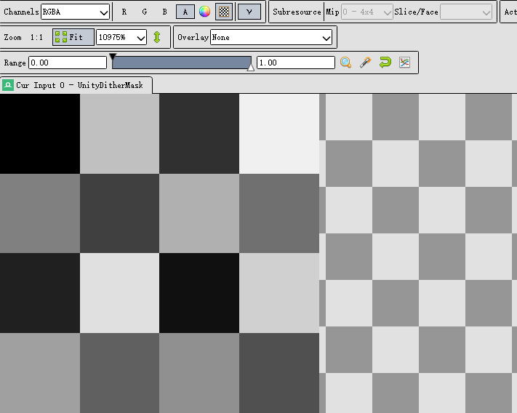This screenshot has width=517, height=413.
Task: Click the black point range slider handle
Action: click(x=113, y=57)
